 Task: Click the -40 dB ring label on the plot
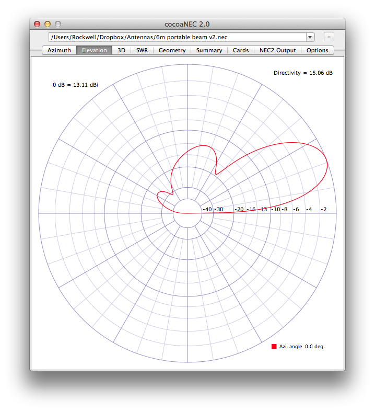tap(207, 209)
